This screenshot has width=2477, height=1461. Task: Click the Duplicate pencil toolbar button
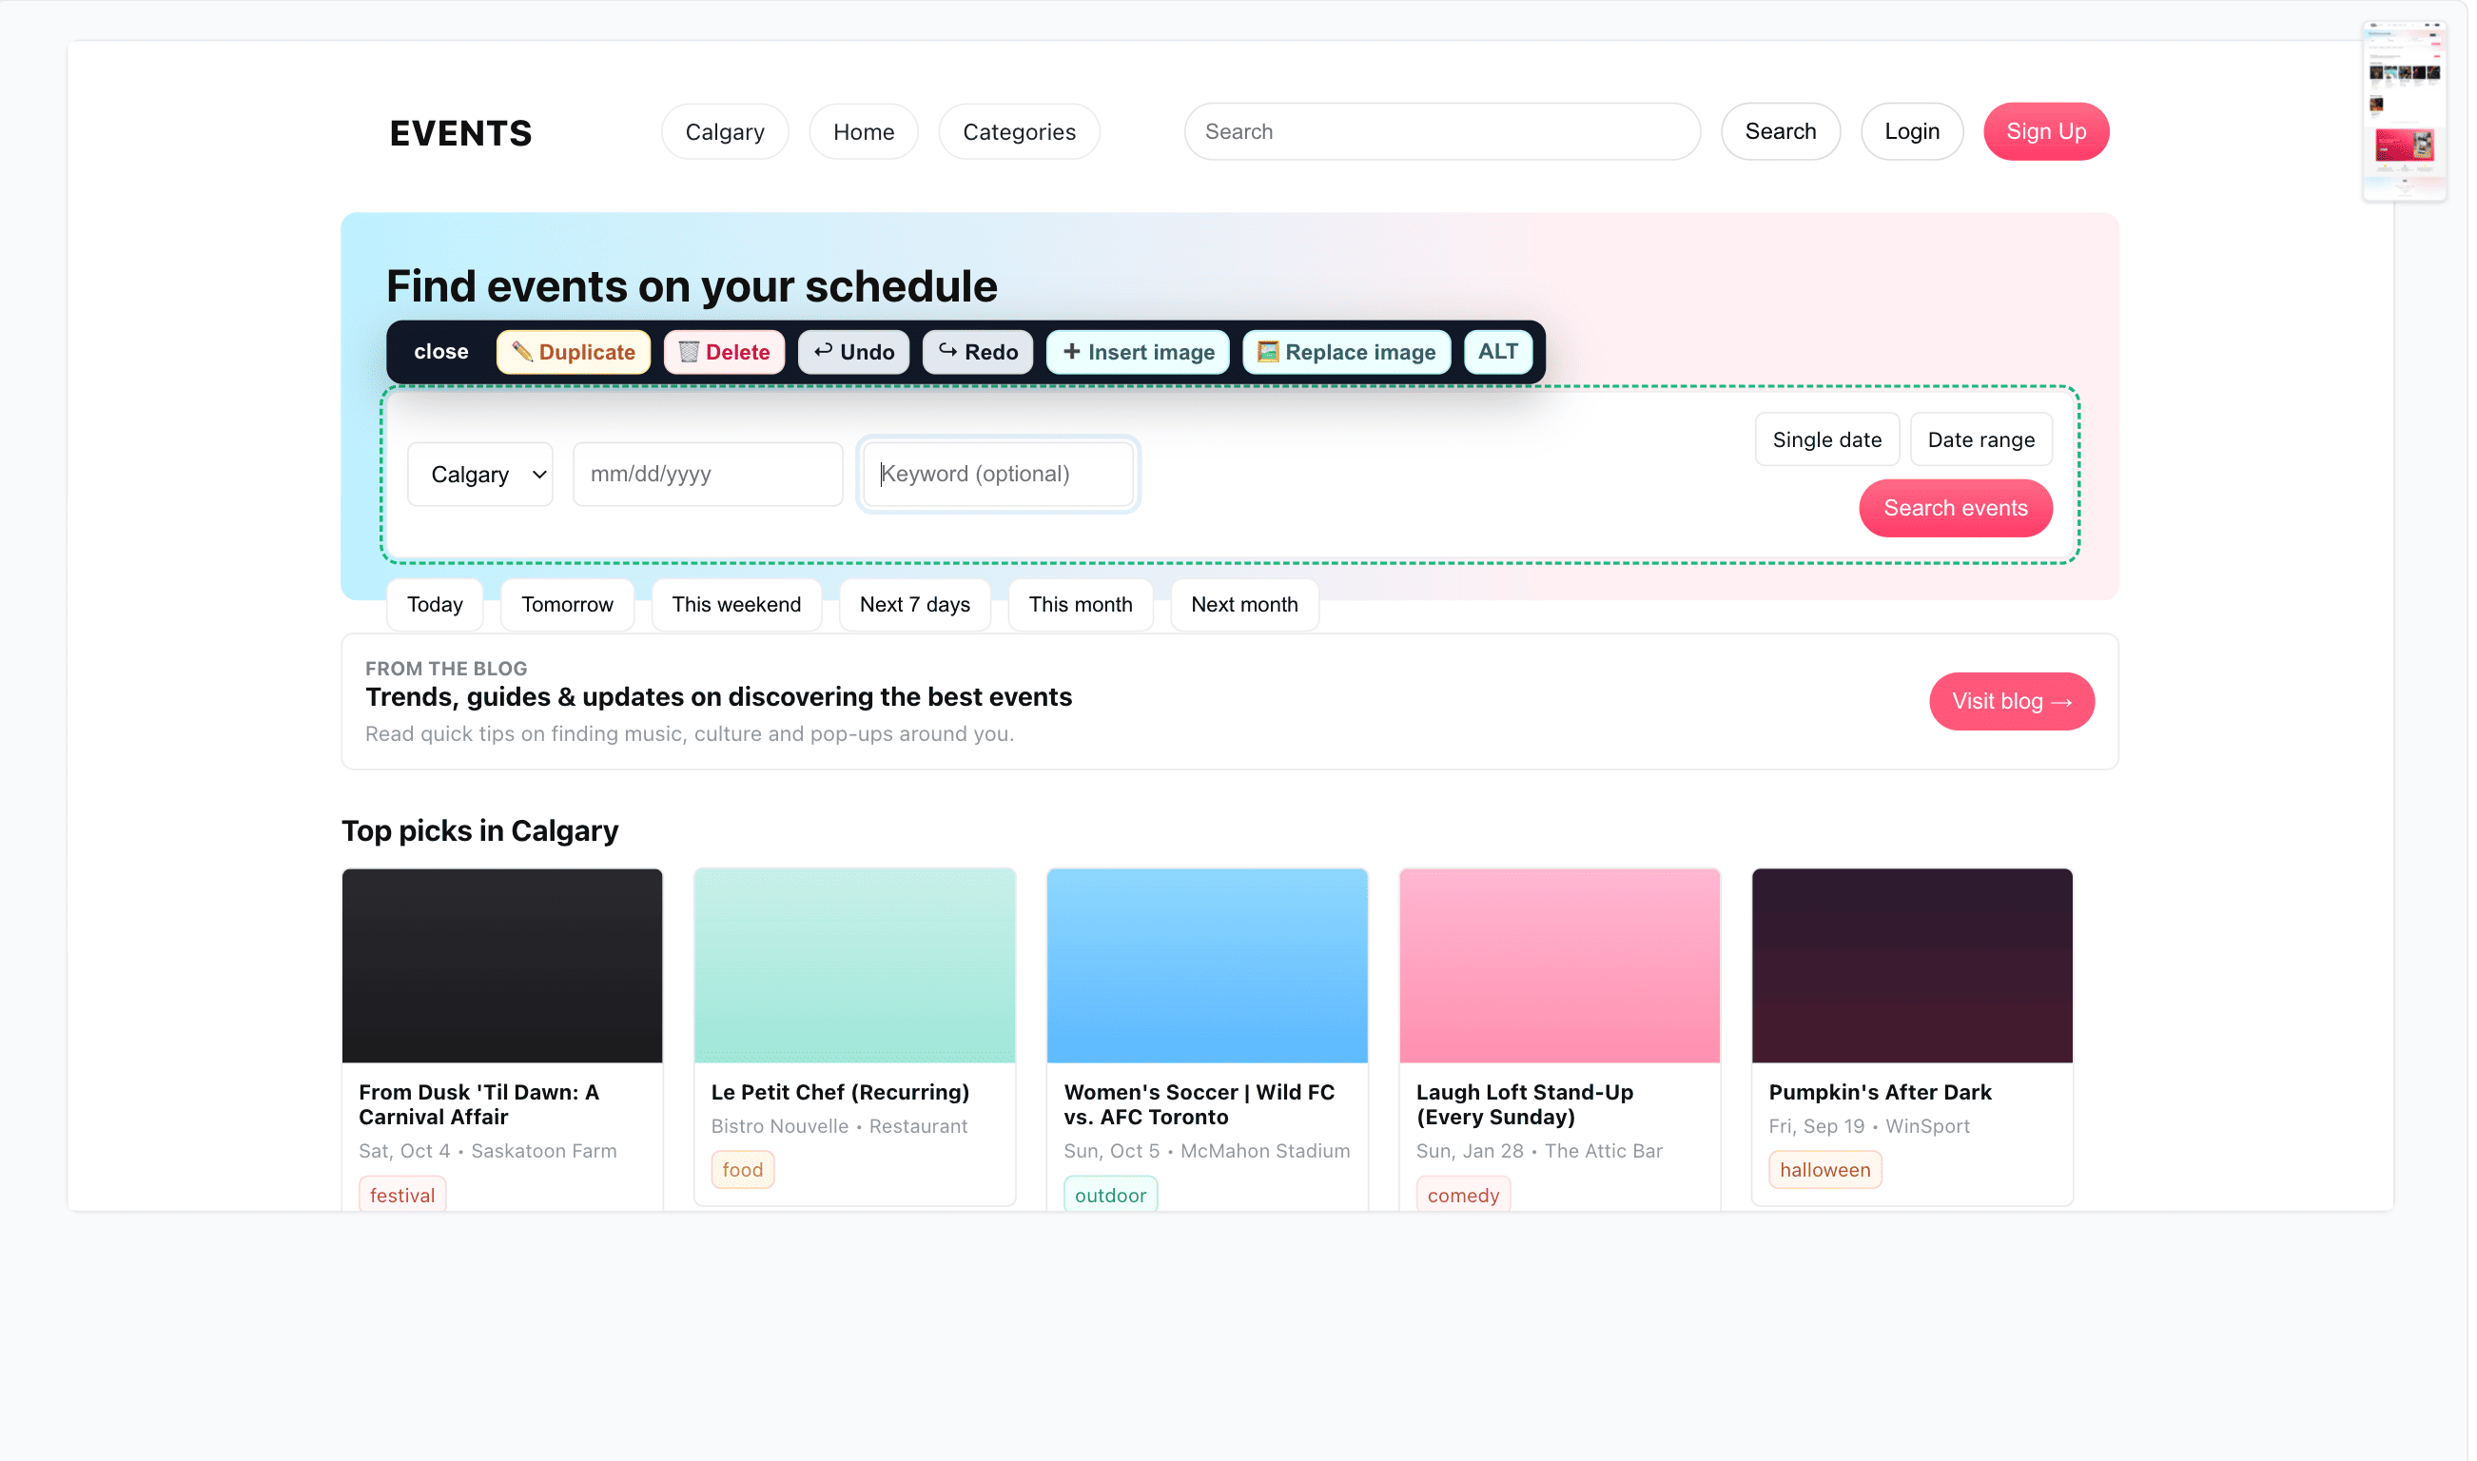click(x=574, y=353)
